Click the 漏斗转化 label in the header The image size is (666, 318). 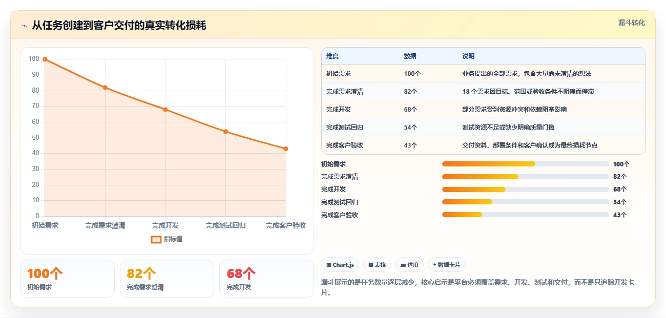pyautogui.click(x=631, y=23)
